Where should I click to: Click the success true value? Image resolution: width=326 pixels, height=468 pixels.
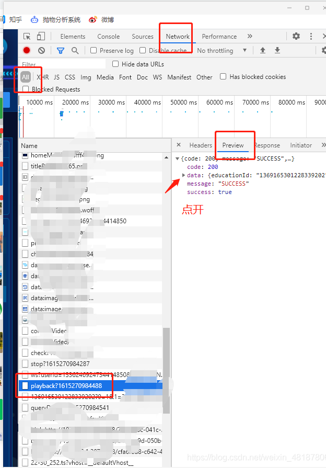pyautogui.click(x=225, y=192)
